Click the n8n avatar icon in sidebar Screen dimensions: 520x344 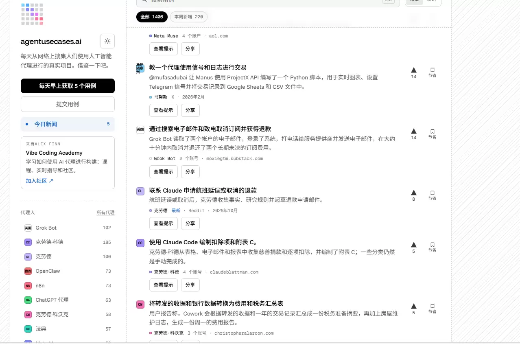click(28, 286)
